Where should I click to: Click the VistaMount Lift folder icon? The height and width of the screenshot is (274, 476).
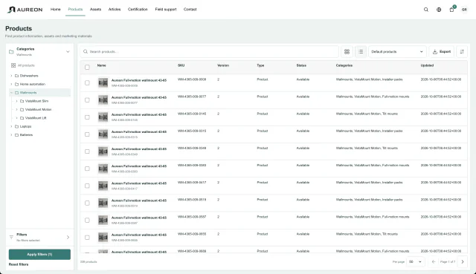coord(22,118)
